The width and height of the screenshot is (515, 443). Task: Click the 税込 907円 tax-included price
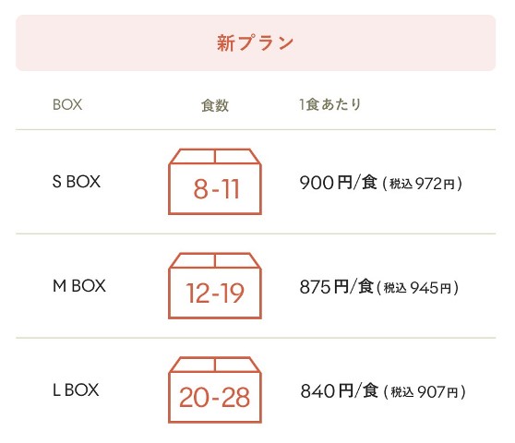click(425, 391)
